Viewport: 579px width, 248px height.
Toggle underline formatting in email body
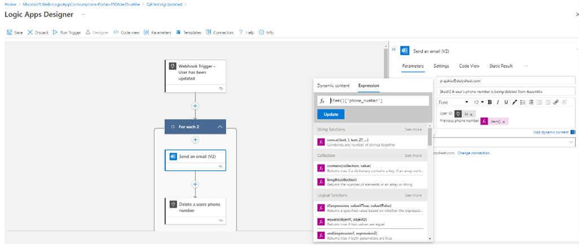pos(506,103)
